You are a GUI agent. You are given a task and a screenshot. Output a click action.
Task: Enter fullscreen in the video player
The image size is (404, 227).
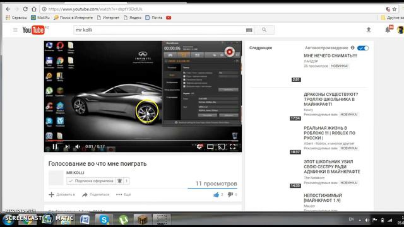coord(233,147)
